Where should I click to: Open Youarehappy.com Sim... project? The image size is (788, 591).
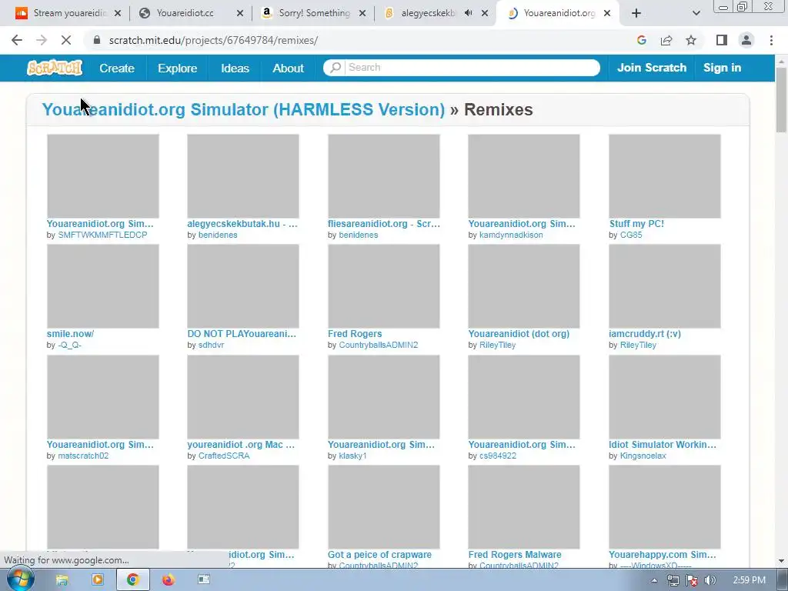(662, 555)
